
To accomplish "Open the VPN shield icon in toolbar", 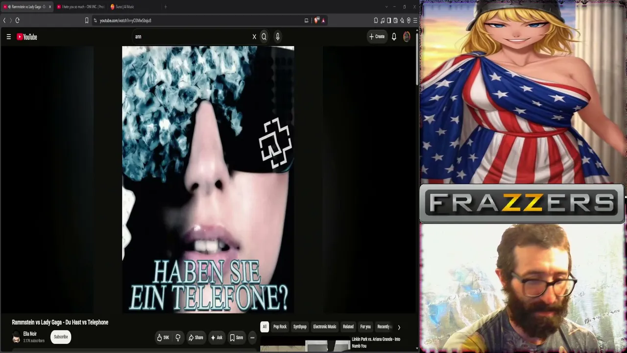I will pos(409,20).
